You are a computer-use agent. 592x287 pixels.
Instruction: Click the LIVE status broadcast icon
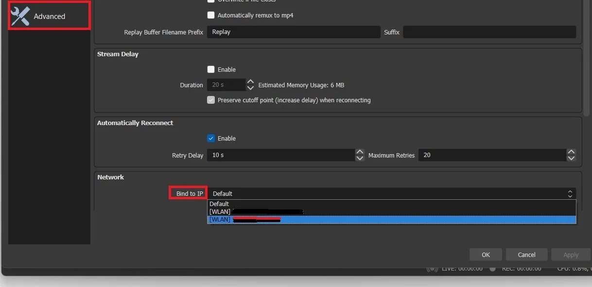(433, 268)
